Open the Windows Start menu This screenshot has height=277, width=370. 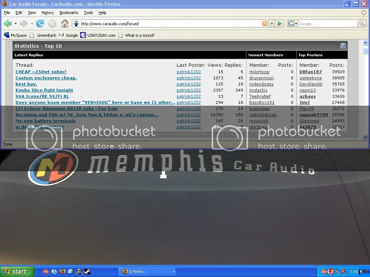17,272
